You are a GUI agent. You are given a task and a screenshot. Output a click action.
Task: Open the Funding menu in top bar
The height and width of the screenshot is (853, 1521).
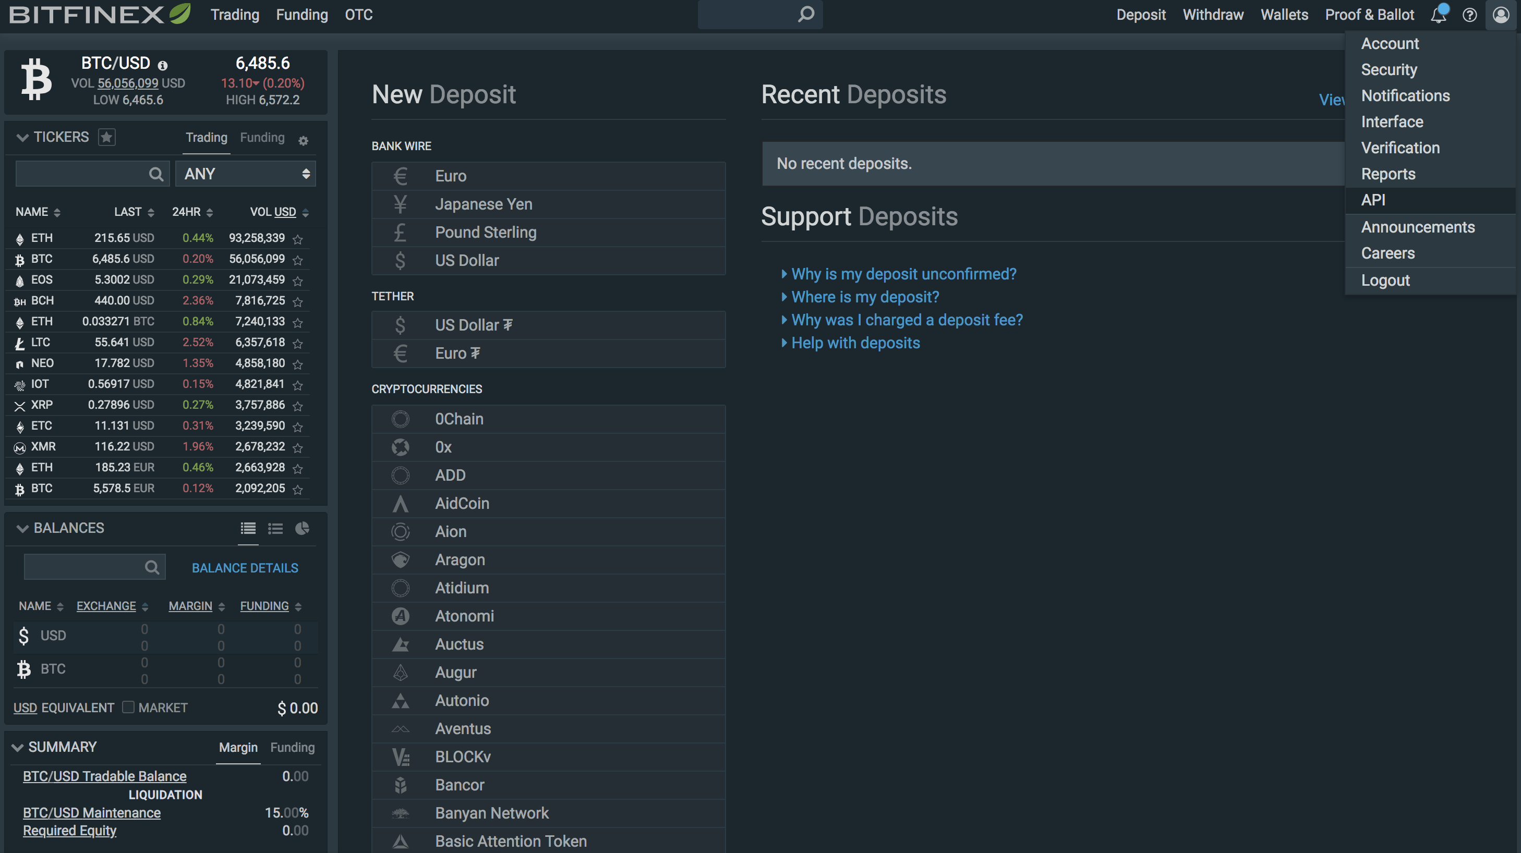pos(301,15)
